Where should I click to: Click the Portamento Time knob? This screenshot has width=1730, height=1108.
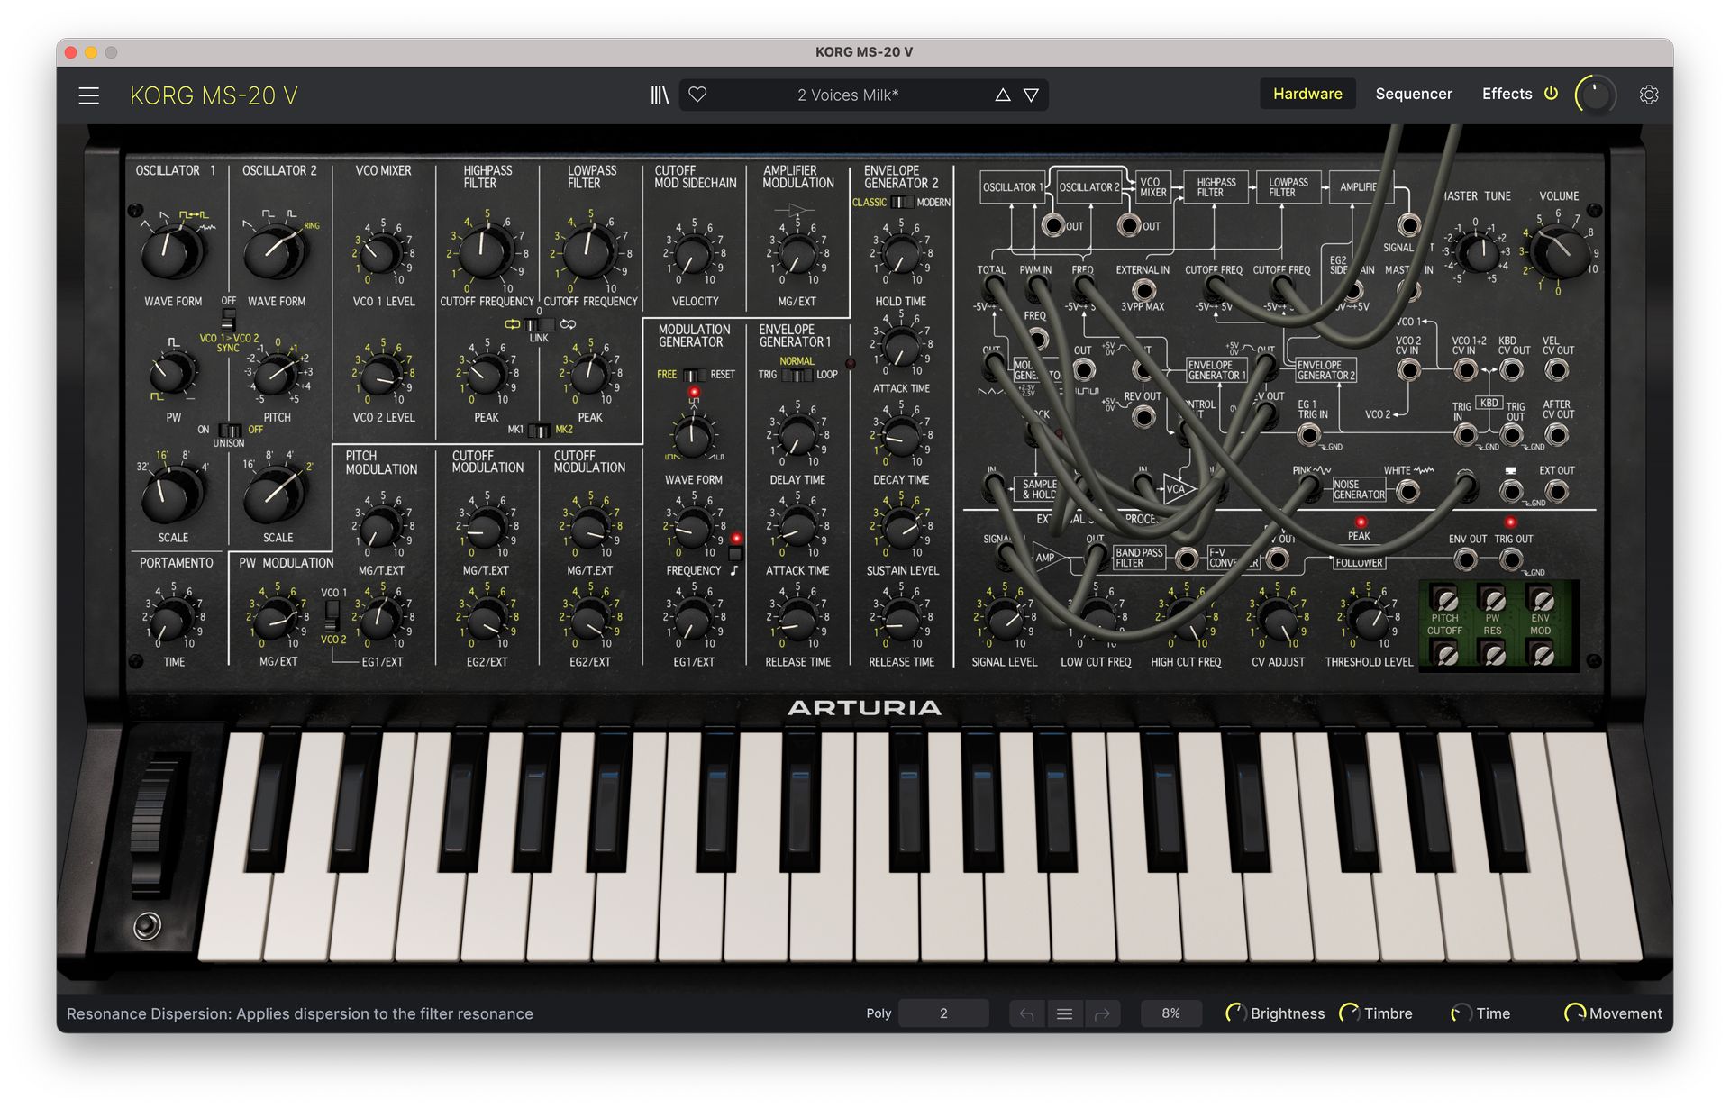(x=172, y=618)
